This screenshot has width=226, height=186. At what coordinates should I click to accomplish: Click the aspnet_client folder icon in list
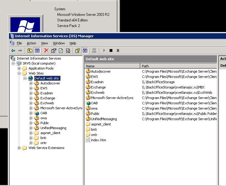coord(88,124)
